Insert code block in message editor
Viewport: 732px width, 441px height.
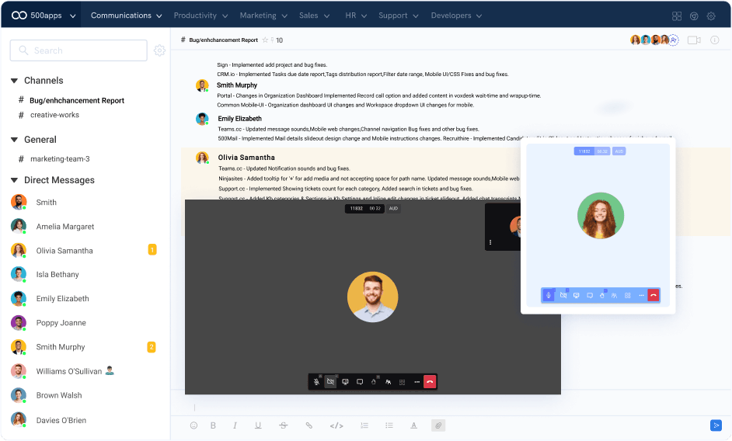336,425
